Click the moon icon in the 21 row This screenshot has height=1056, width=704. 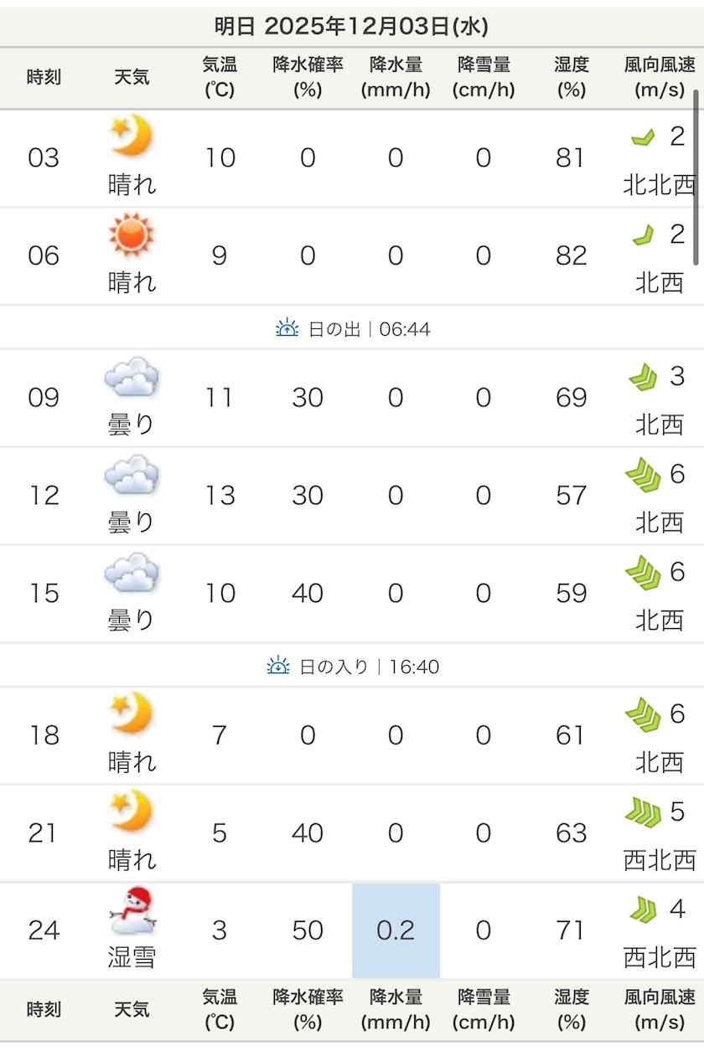132,811
